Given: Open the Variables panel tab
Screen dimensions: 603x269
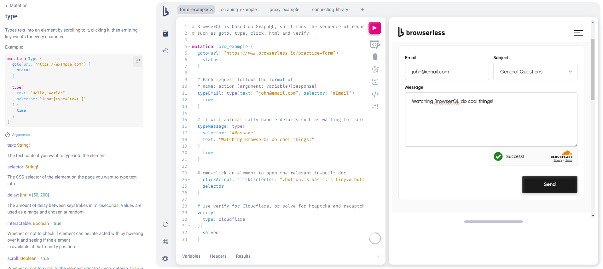Looking at the screenshot, I should pos(191,256).
